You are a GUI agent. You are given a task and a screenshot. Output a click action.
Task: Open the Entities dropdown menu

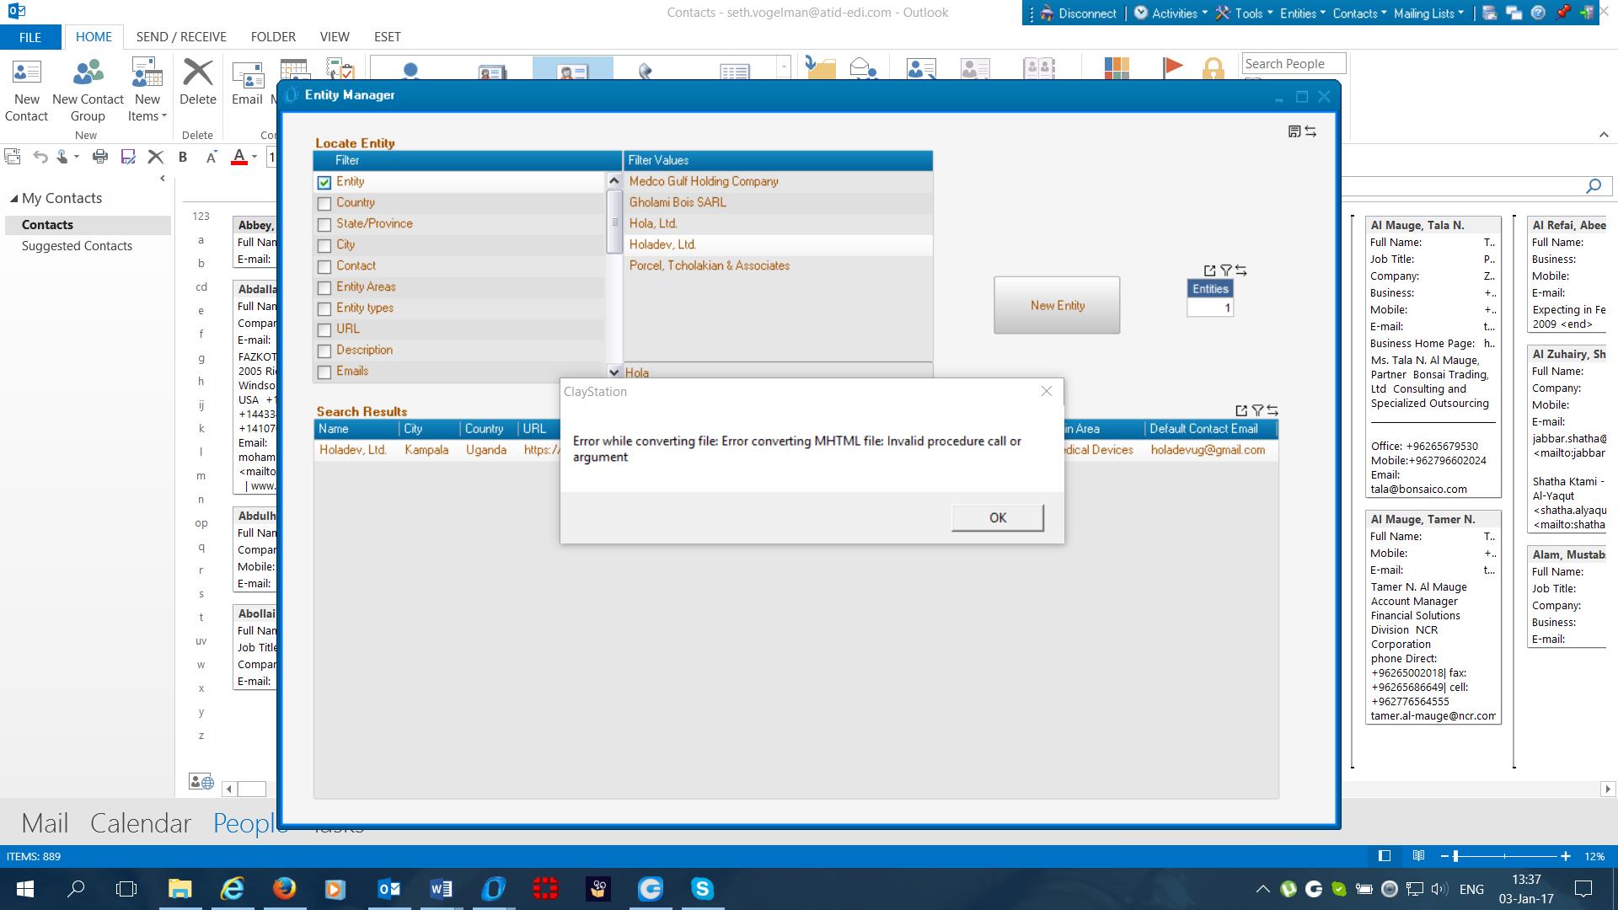[1302, 13]
